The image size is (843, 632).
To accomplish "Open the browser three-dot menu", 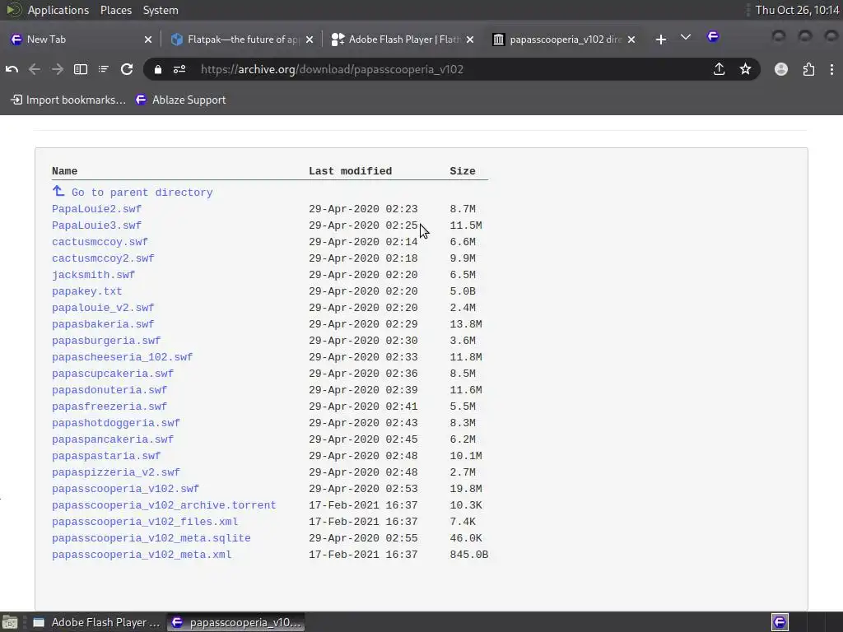I will (x=831, y=69).
